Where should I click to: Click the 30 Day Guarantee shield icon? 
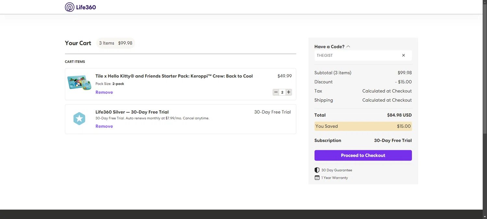pos(317,170)
